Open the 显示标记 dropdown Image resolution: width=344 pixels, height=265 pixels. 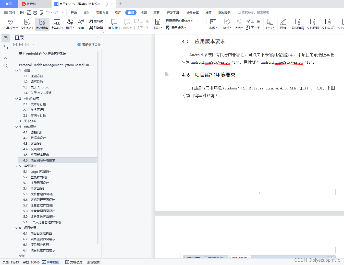pyautogui.click(x=176, y=28)
